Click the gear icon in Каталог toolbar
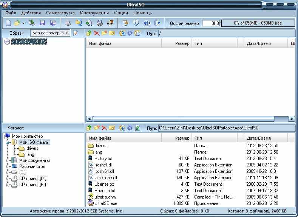The width and height of the screenshot is (298, 217). pyautogui.click(x=130, y=128)
